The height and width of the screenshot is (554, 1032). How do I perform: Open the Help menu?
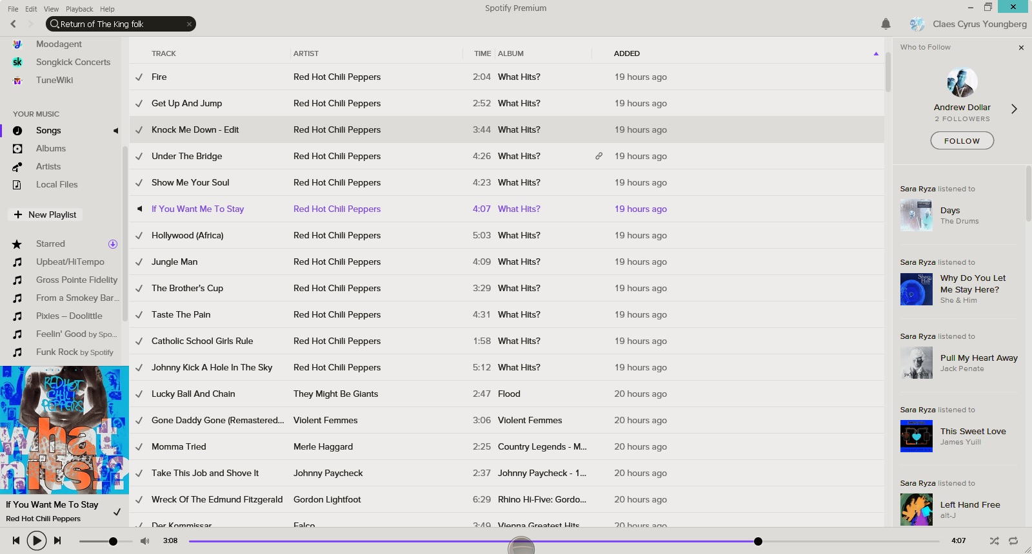click(107, 9)
